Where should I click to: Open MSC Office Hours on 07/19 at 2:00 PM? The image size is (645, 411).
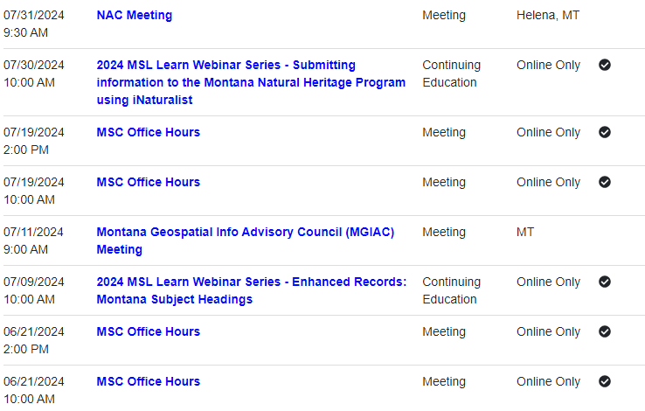tap(148, 132)
